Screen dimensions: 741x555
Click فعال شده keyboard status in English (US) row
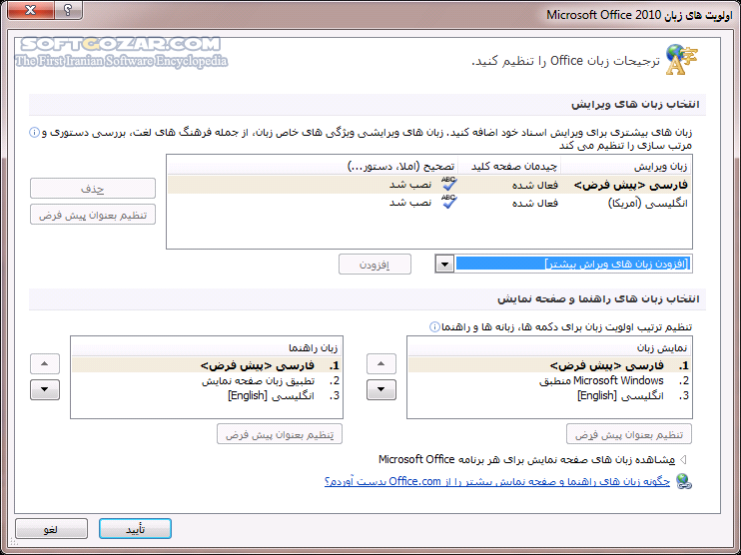click(535, 203)
